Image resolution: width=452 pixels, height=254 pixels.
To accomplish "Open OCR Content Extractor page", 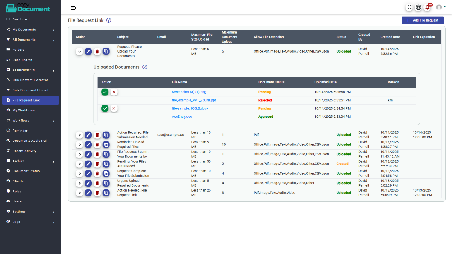I will click(30, 80).
